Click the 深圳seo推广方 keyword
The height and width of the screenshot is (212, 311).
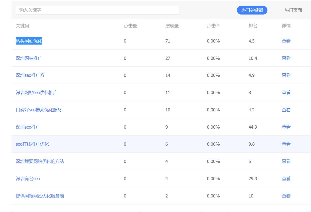pyautogui.click(x=30, y=75)
